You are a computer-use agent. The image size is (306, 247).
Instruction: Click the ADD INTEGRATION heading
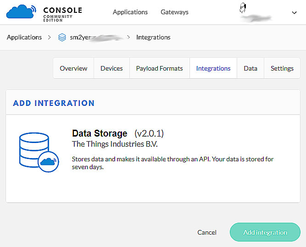[54, 103]
